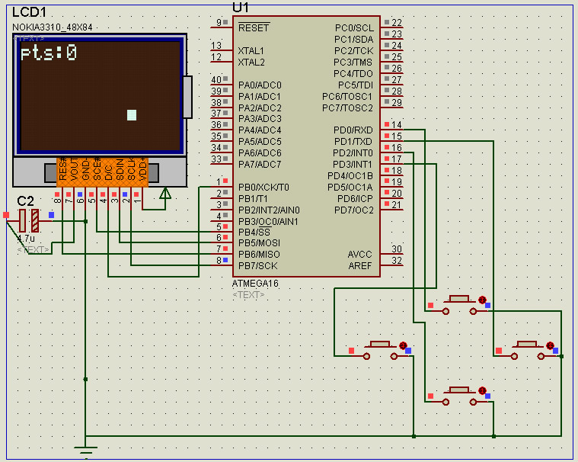Click the PD0/RXD pin label

pos(353,130)
